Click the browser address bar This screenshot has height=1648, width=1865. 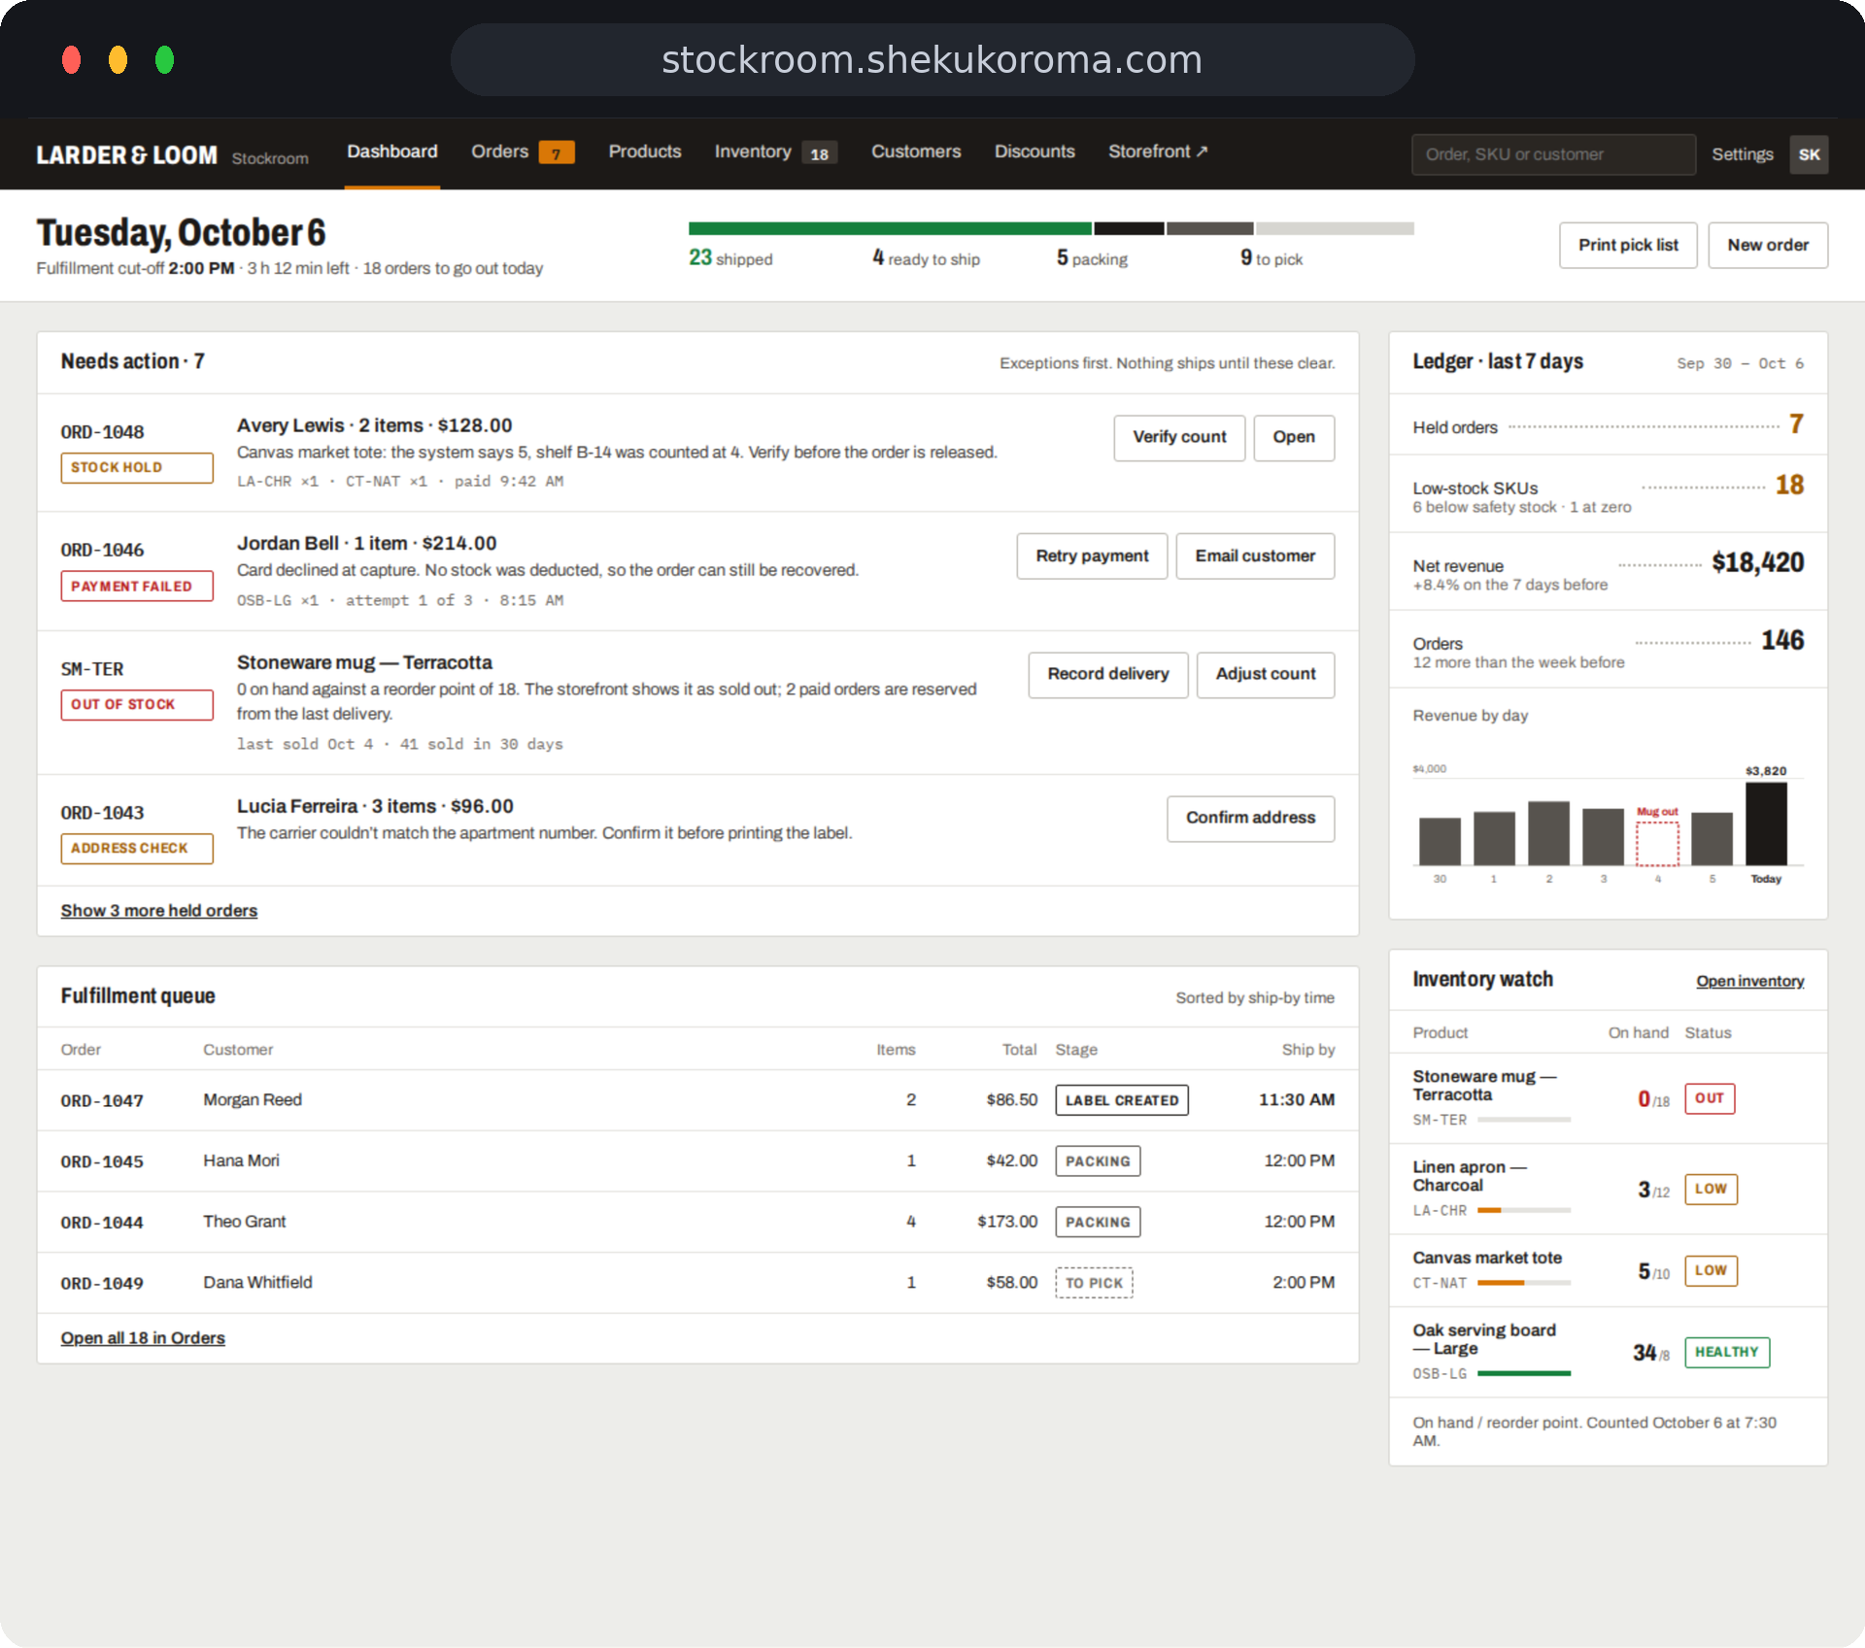coord(932,59)
